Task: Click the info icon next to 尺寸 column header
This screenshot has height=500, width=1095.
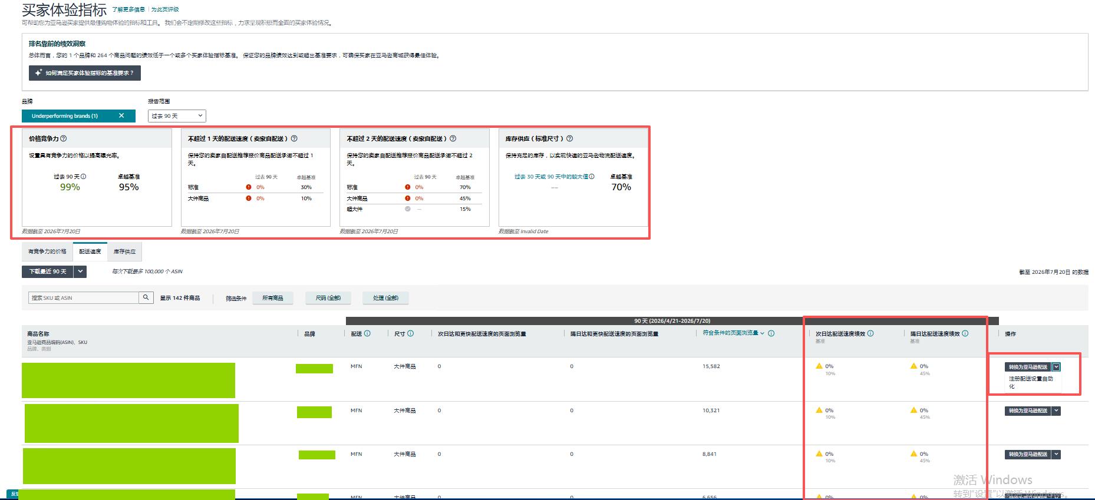Action: (x=411, y=333)
